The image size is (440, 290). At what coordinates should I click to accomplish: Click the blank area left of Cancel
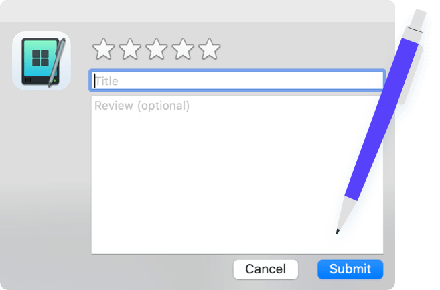tap(161, 269)
